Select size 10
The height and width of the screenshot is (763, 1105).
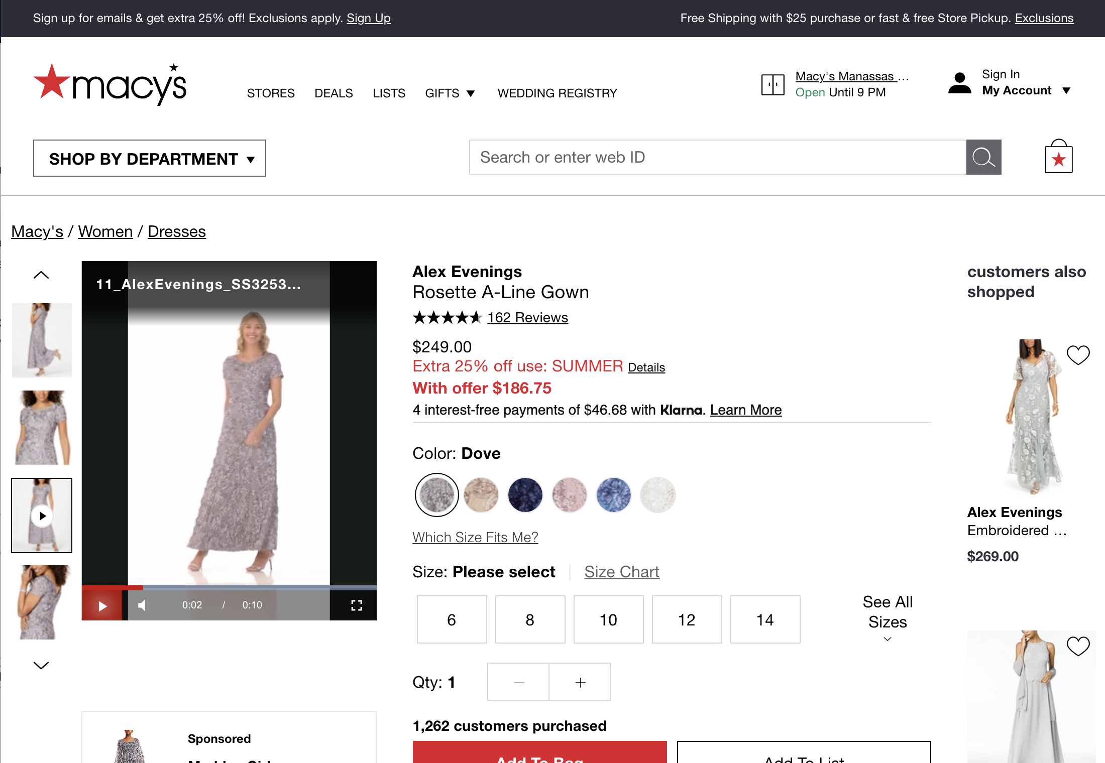[x=608, y=619]
